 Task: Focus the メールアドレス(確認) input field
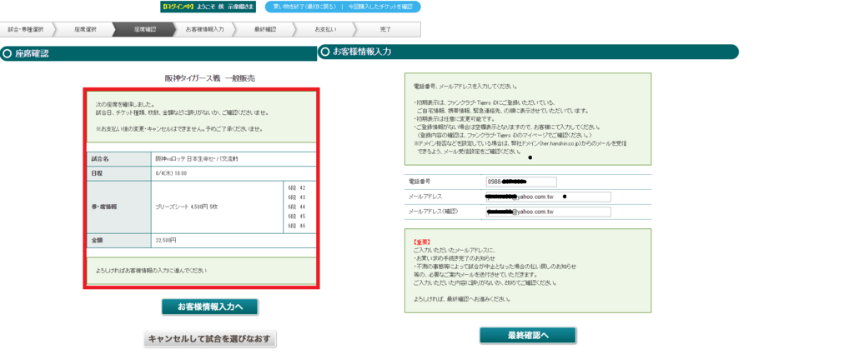coord(547,212)
